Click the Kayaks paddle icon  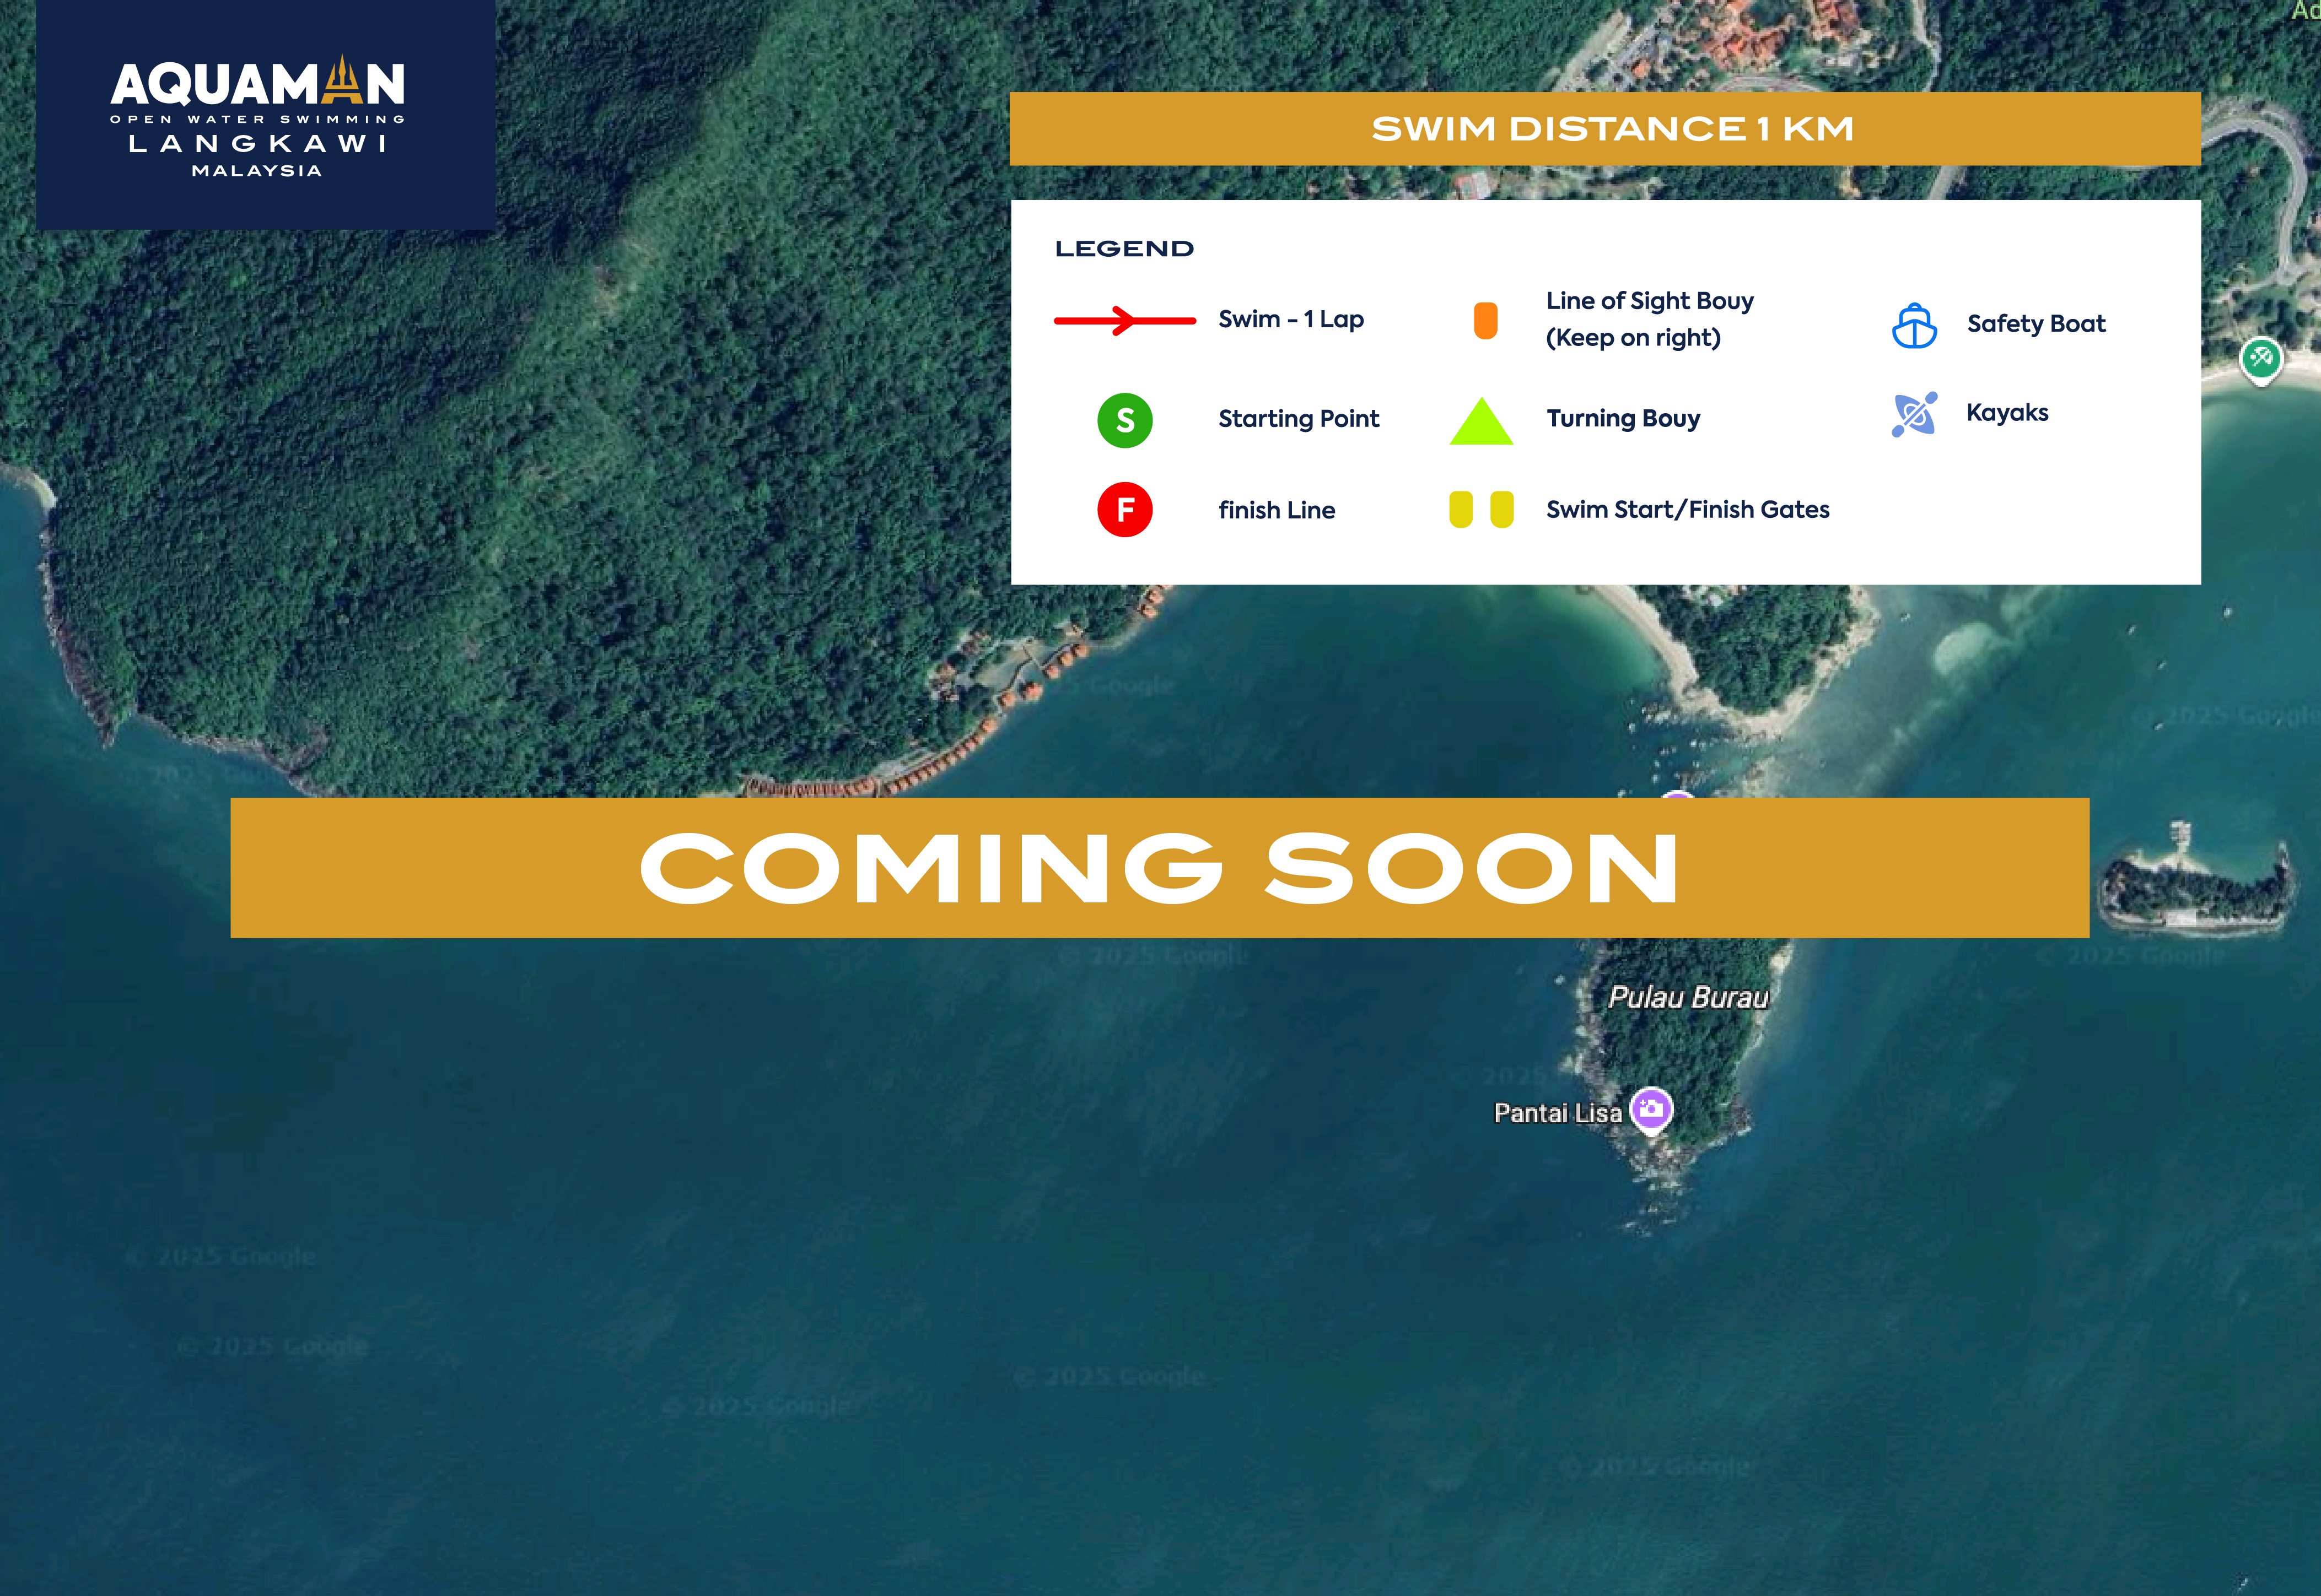coord(1914,414)
